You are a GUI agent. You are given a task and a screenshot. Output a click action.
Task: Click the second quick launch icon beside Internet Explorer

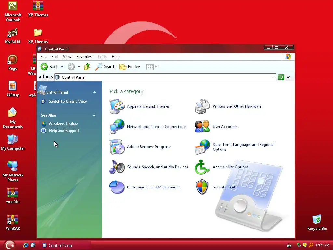point(33,245)
